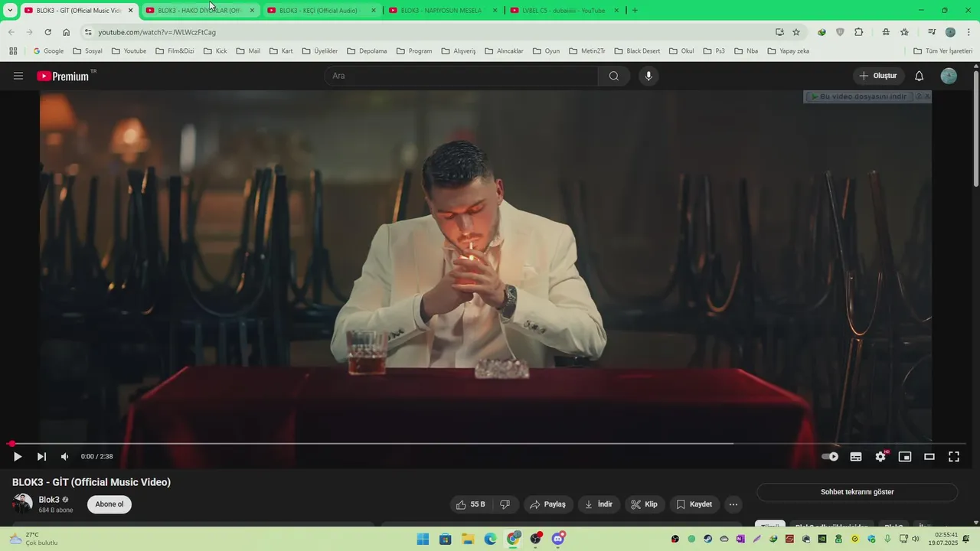Click İndir download button
The image size is (980, 551).
(x=599, y=504)
